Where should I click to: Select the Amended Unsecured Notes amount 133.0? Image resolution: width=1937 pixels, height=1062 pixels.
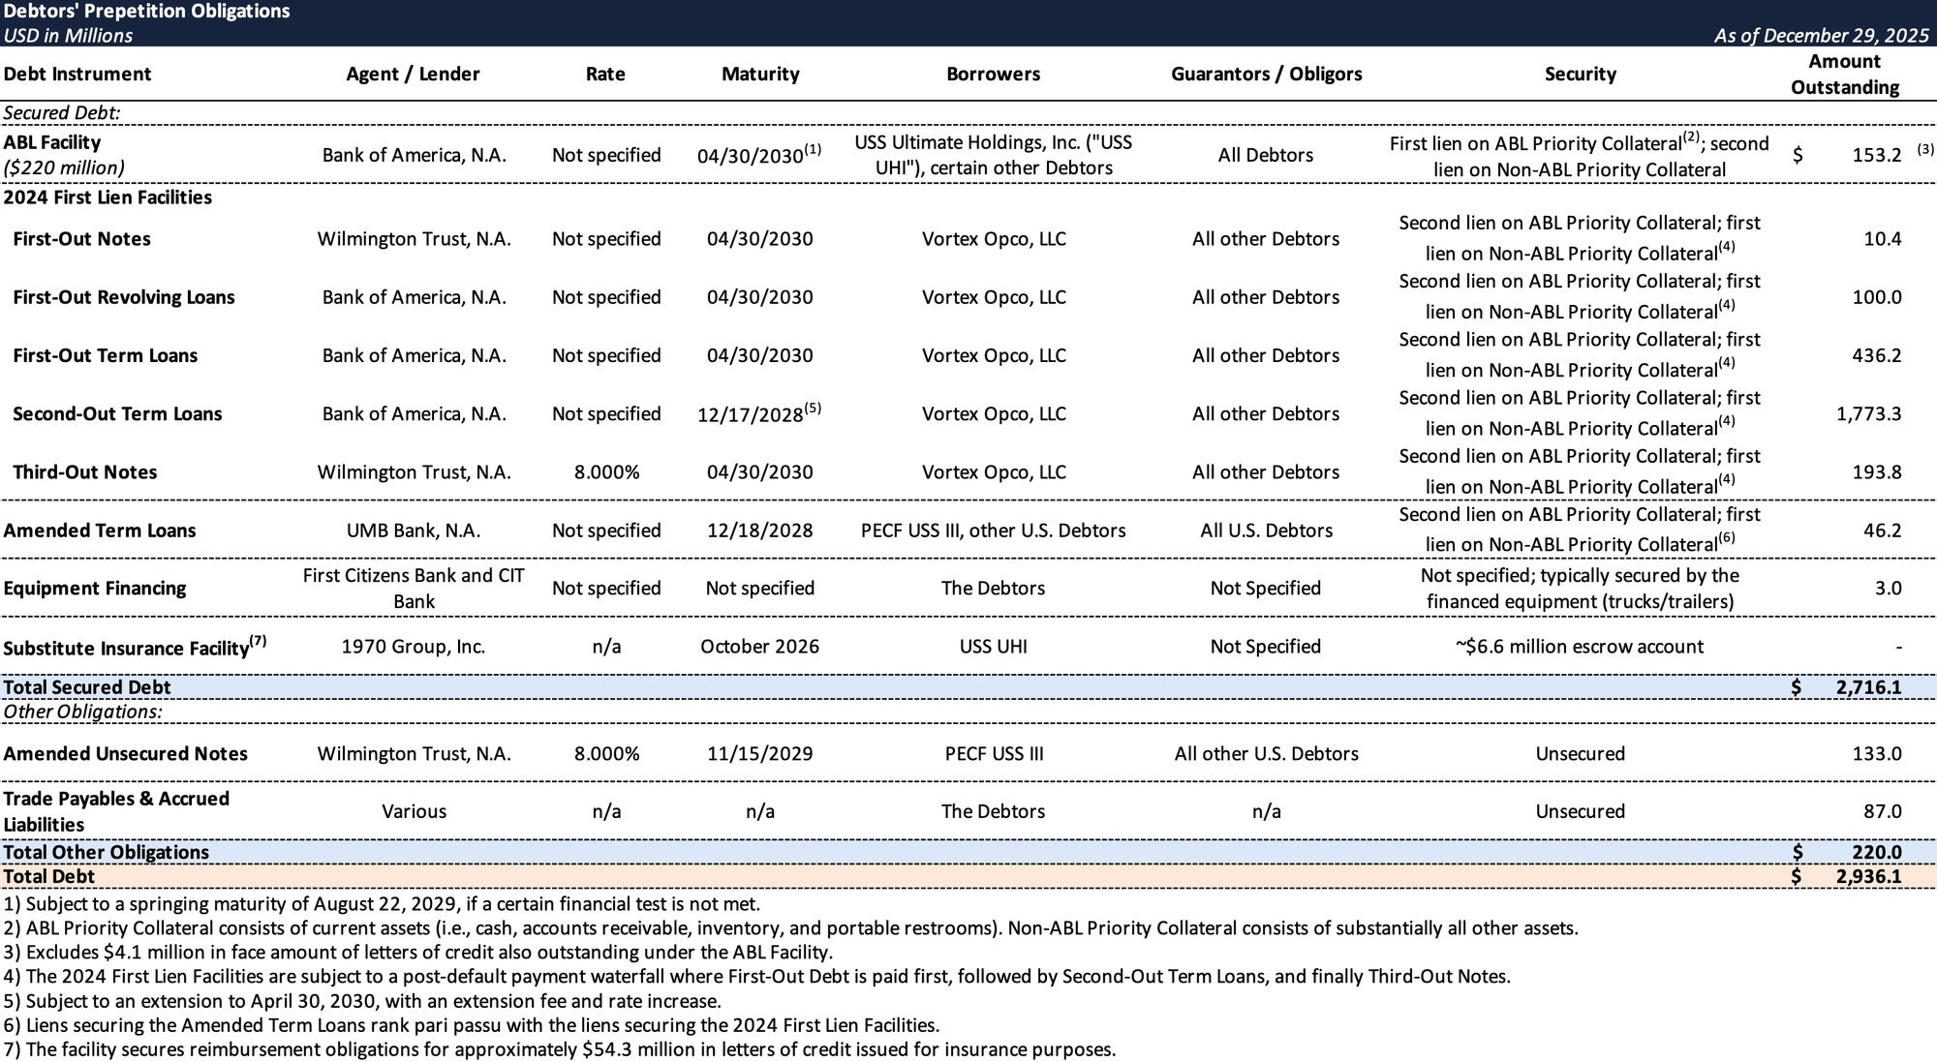pos(1876,754)
